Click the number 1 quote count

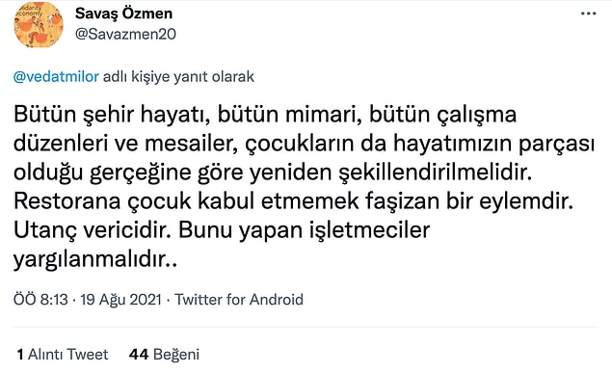20,355
